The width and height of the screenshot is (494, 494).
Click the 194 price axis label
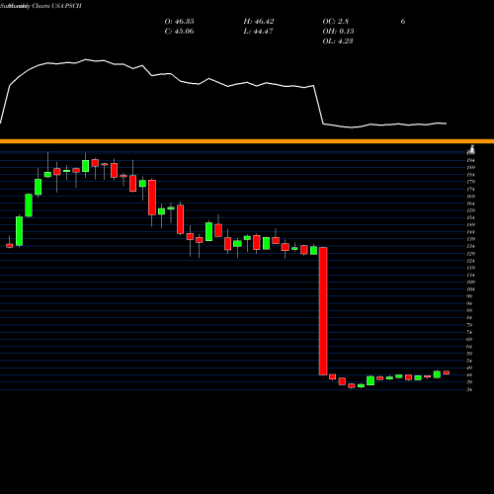[x=470, y=160]
